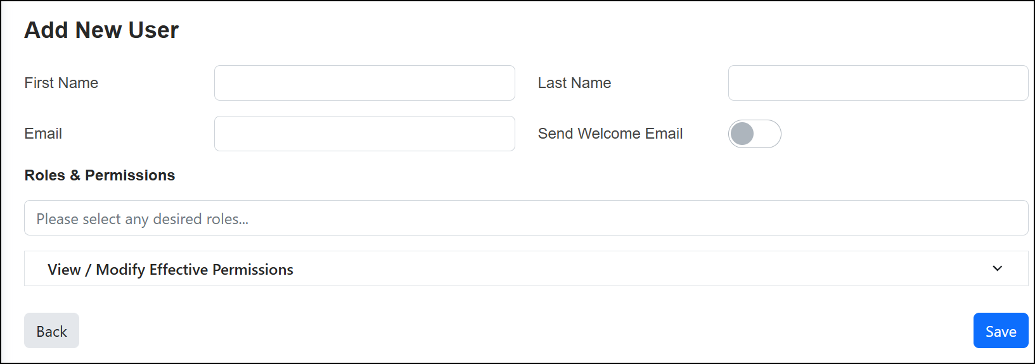Click the Save button
1035x364 pixels.
point(1000,330)
